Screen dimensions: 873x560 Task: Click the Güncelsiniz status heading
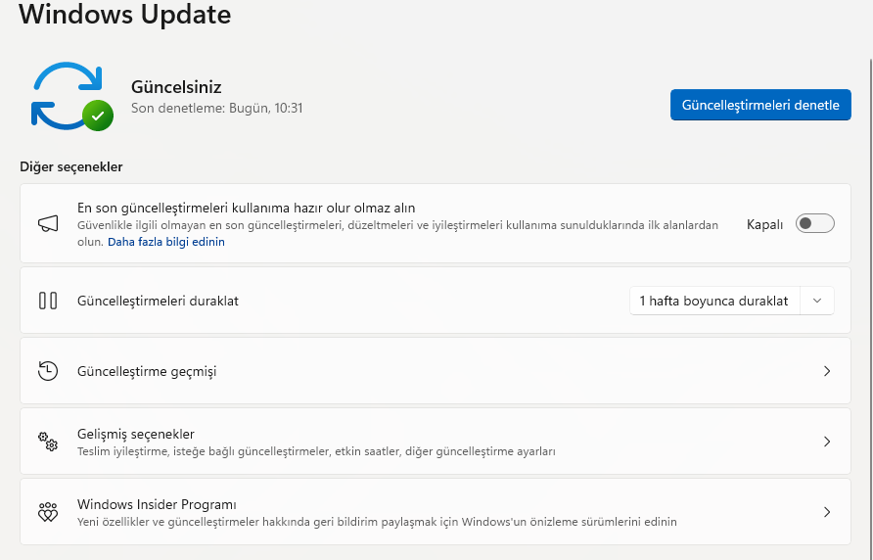pyautogui.click(x=176, y=87)
